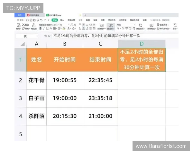Click the Merge and Center icon
Screen dimensions: 193x154
[102, 25]
